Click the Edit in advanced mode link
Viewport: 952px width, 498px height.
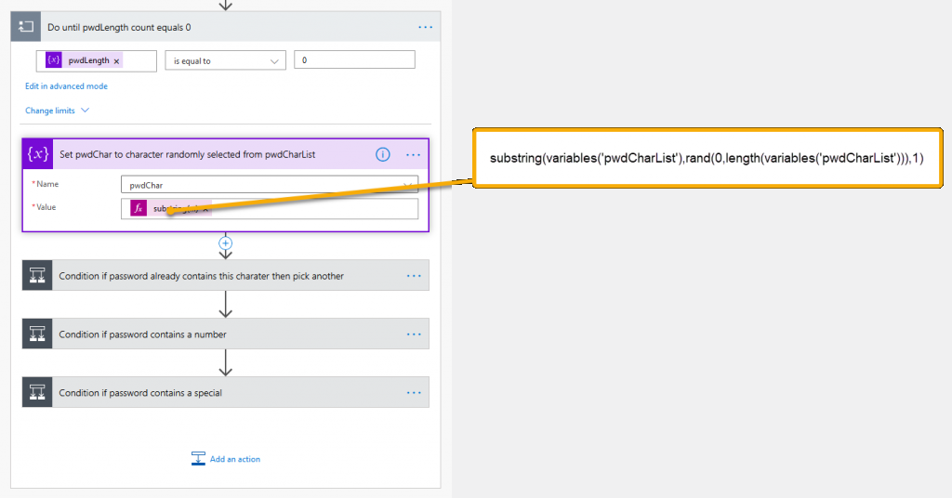coord(66,86)
